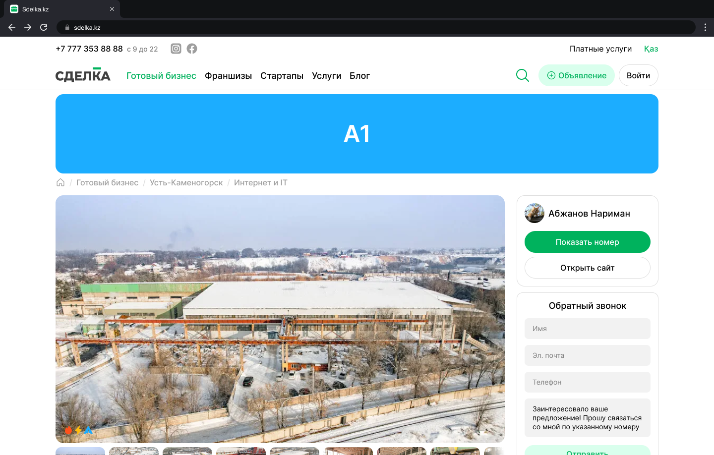This screenshot has width=714, height=455.
Task: Focus the Имя input field
Action: tap(587, 329)
